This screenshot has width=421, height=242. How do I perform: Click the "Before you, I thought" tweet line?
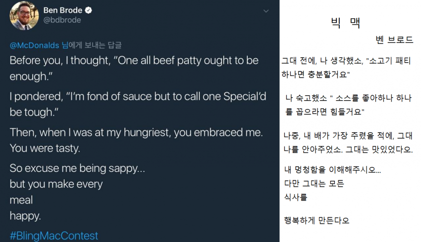coord(134,60)
